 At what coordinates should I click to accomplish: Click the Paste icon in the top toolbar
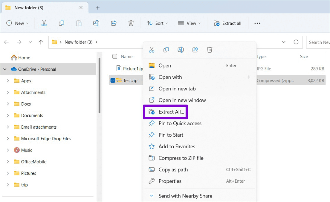point(79,23)
